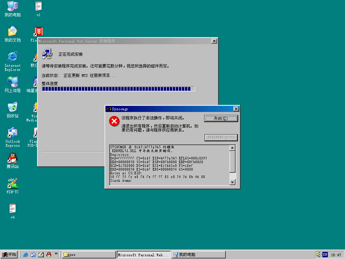Open 我的文档 folder icon
345x259 pixels.
point(12,34)
